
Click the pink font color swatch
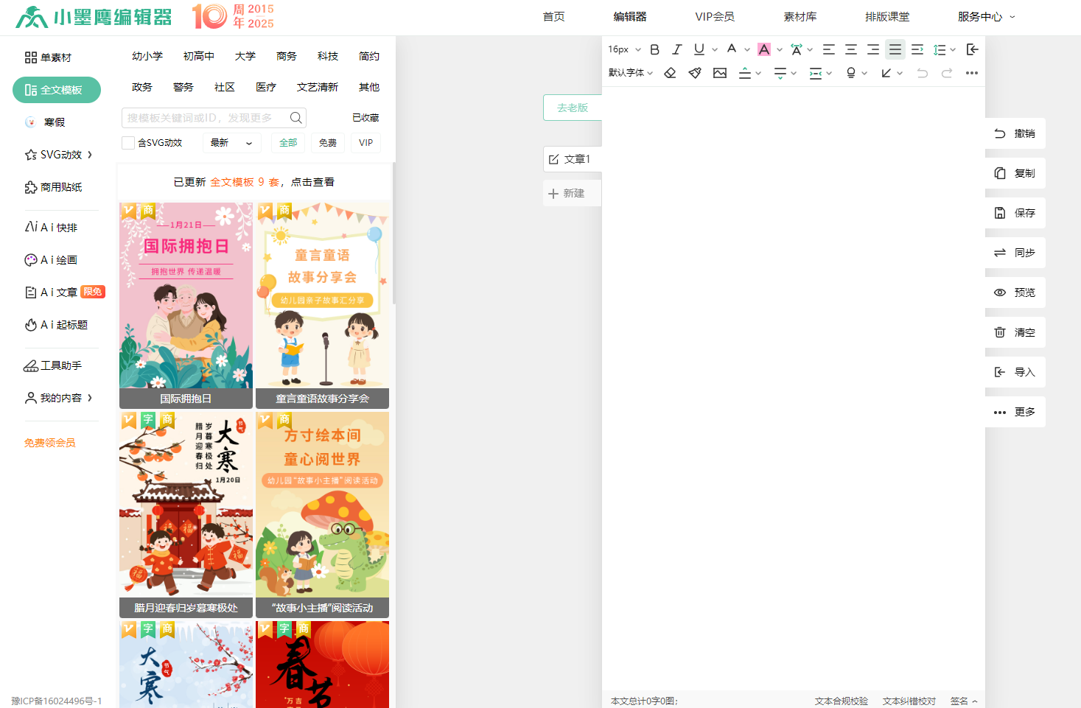tap(764, 49)
